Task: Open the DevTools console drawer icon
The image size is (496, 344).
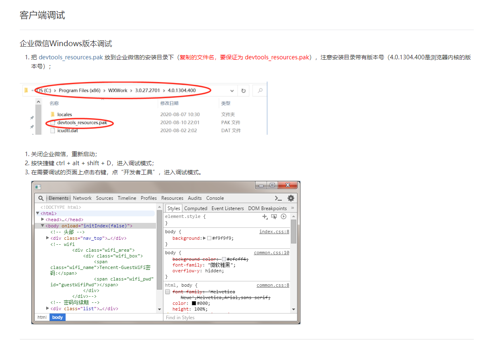Action: point(278,198)
